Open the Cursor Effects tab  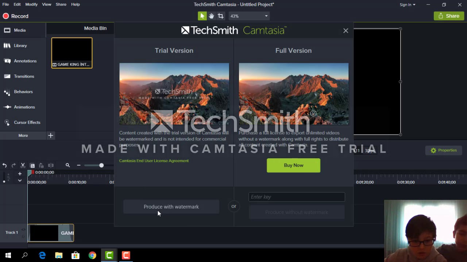pyautogui.click(x=23, y=122)
